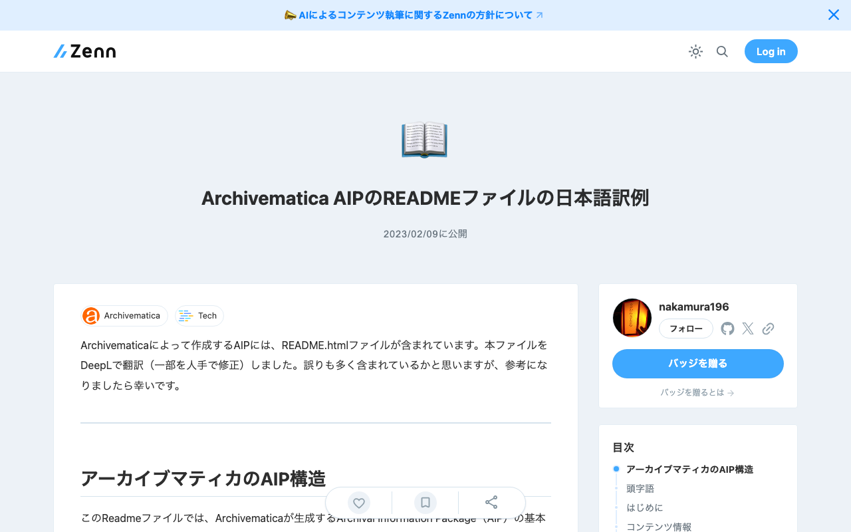This screenshot has width=851, height=532.
Task: Click the Log in button
Action: (771, 51)
